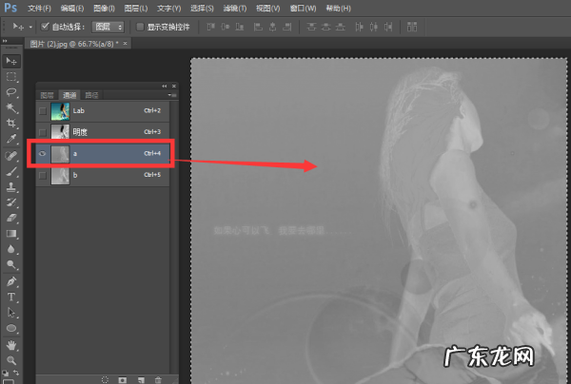Switch to the 路径 tab
The width and height of the screenshot is (571, 384).
[92, 95]
